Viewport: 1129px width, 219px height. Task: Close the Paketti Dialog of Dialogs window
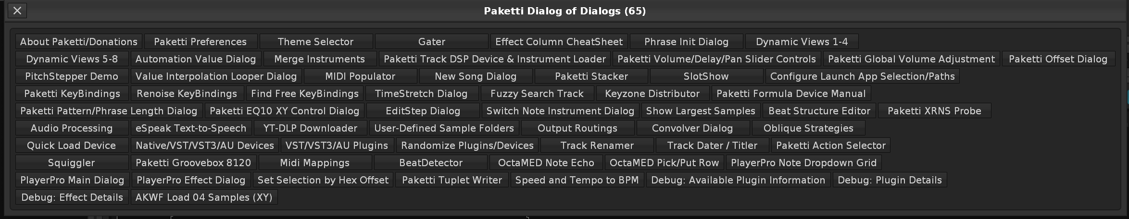[17, 11]
